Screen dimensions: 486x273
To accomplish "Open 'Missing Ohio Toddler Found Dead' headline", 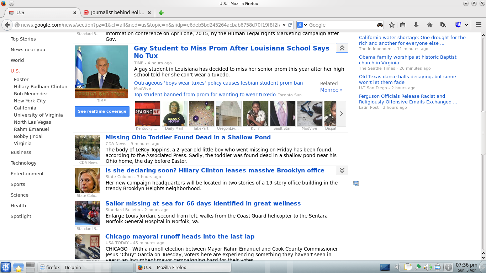I will click(188, 137).
